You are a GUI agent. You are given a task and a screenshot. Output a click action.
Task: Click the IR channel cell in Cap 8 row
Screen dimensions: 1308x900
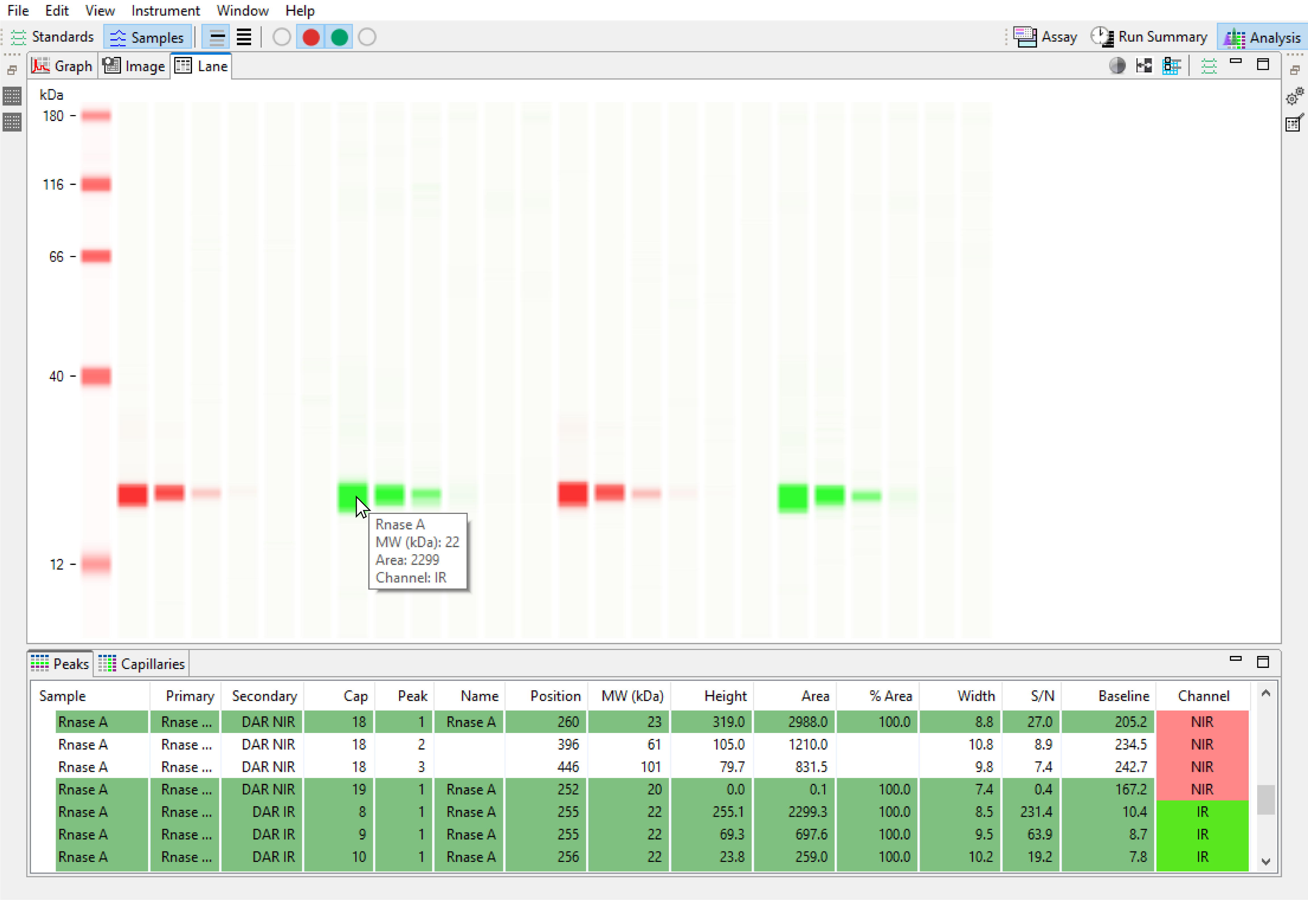(1203, 812)
